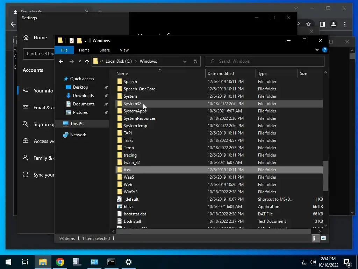The height and width of the screenshot is (269, 358).
Task: Go back using File Explorer back arrow
Action: pos(61,61)
